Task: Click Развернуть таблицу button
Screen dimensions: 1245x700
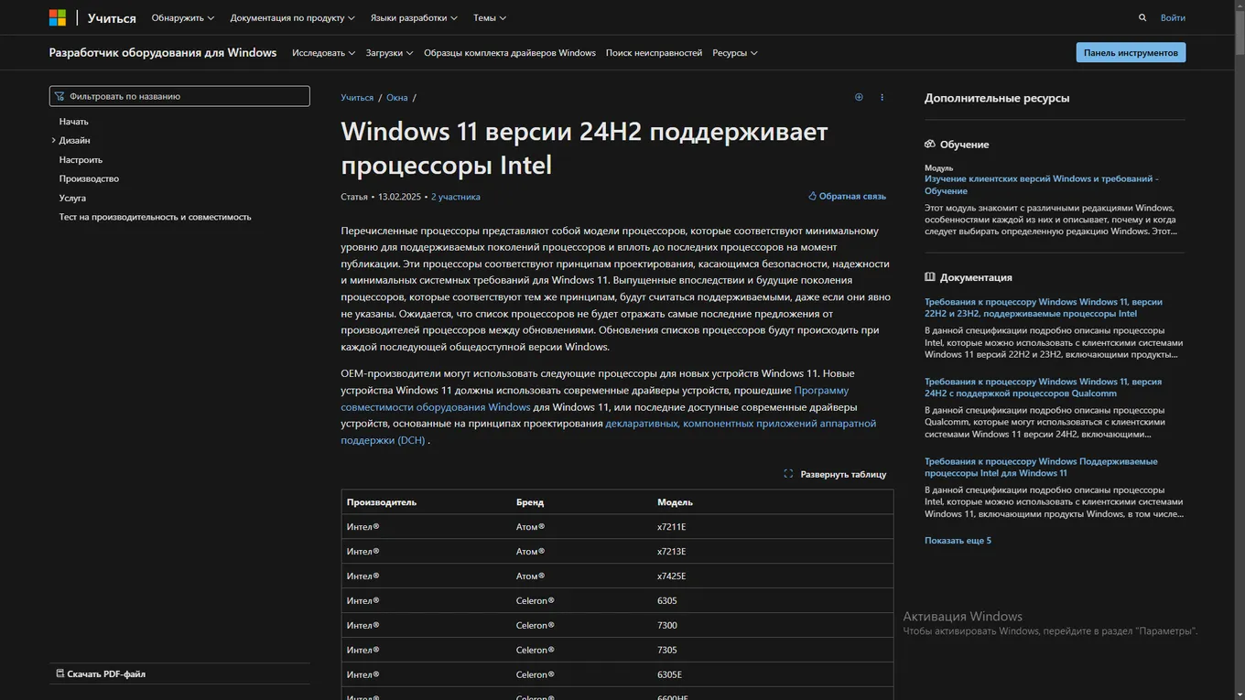Action: (835, 474)
